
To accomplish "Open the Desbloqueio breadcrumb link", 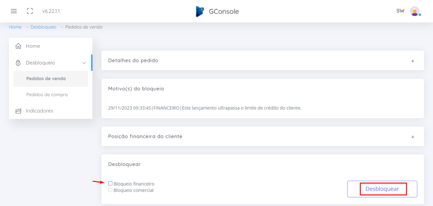I will point(44,27).
